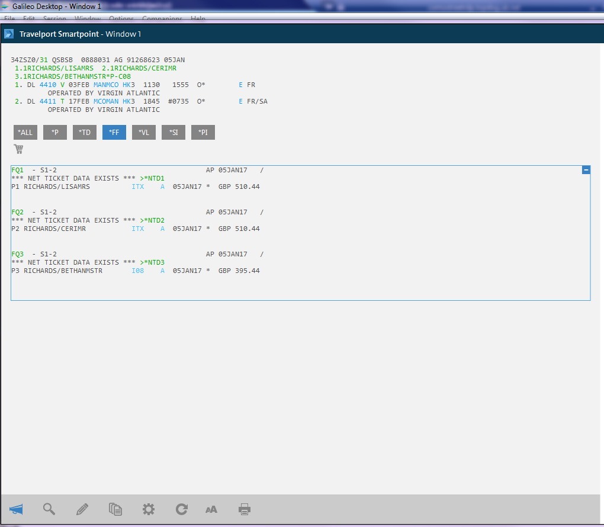This screenshot has width=604, height=527.
Task: Click the *TD button
Action: point(85,132)
